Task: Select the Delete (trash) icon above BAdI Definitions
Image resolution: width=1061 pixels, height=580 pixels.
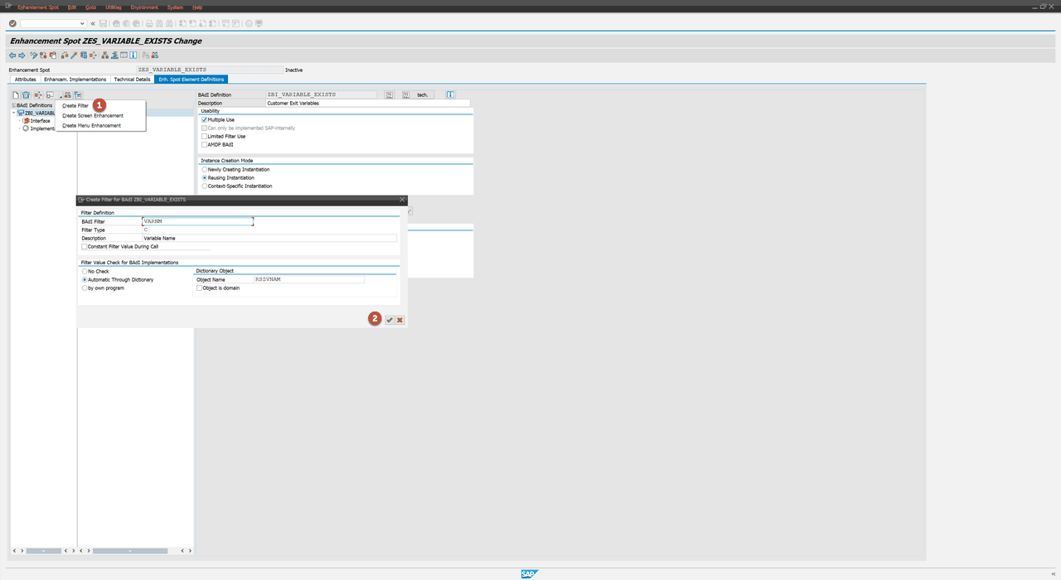Action: click(26, 94)
